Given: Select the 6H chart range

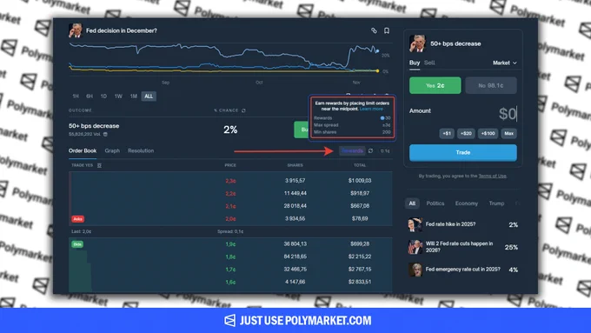Looking at the screenshot, I should point(90,97).
